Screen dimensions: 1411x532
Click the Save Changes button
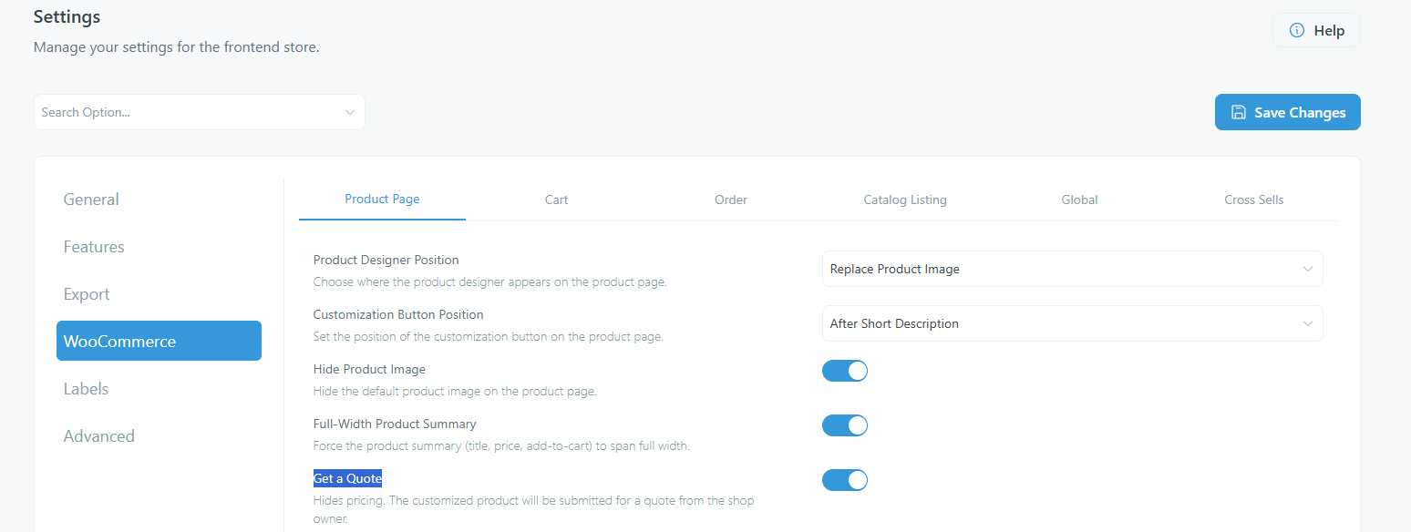[1287, 112]
